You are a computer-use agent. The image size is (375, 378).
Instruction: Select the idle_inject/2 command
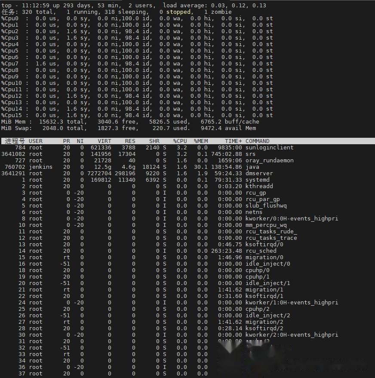click(267, 316)
